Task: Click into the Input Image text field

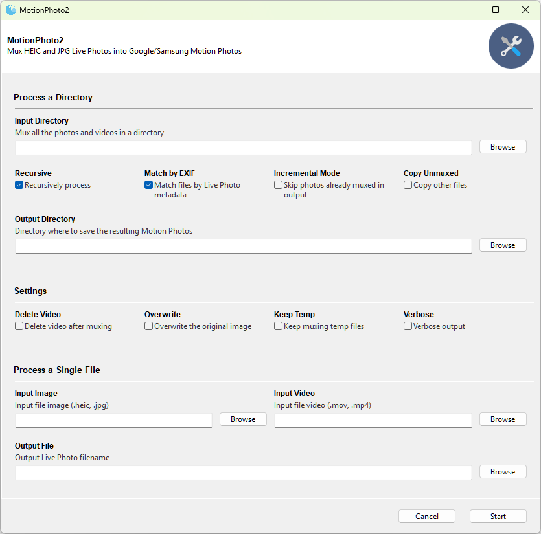Action: 113,420
